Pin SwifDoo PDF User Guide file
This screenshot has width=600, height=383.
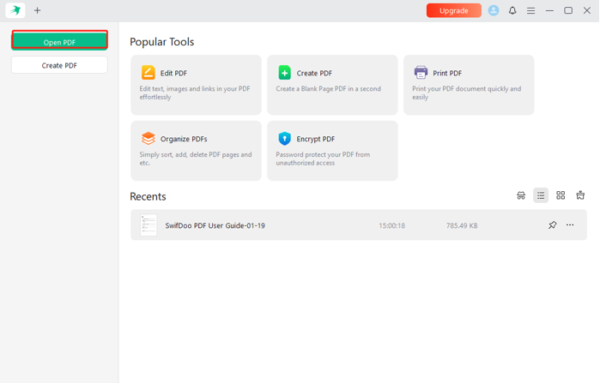click(552, 225)
